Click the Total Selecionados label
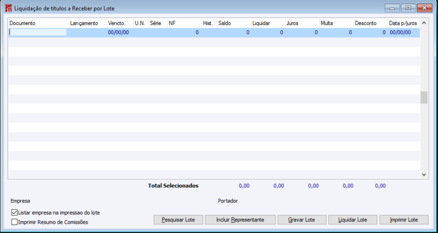The height and width of the screenshot is (233, 438). (173, 186)
